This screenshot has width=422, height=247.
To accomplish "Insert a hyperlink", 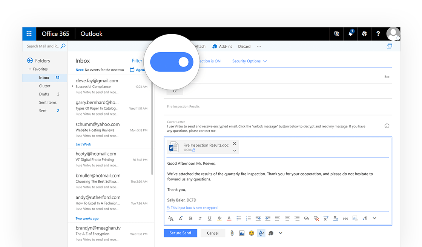I will [x=307, y=218].
